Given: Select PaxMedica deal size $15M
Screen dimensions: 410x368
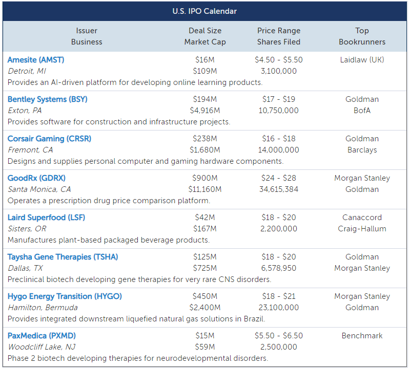Looking at the screenshot, I should coord(205,336).
